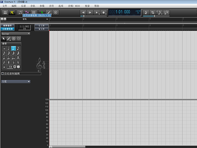The height and width of the screenshot is (148, 197).
Task: Toggle the 五线谱视图 staff view button
Action: [x=7, y=29]
